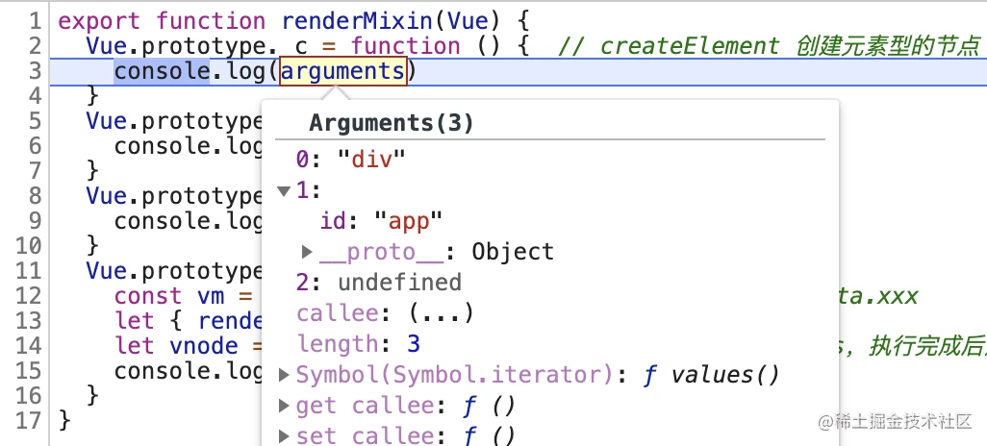Select the 2: undefined entry

click(x=379, y=283)
